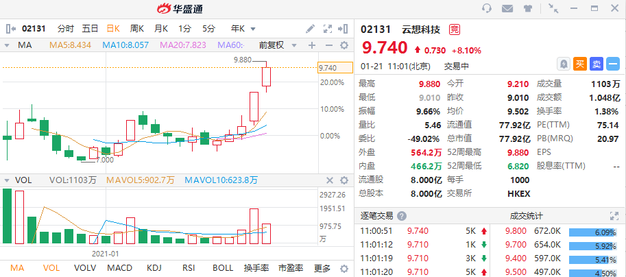Viewport: 626px width, 277px height.
Task: Hide the right quote panel
Action: click(343, 29)
